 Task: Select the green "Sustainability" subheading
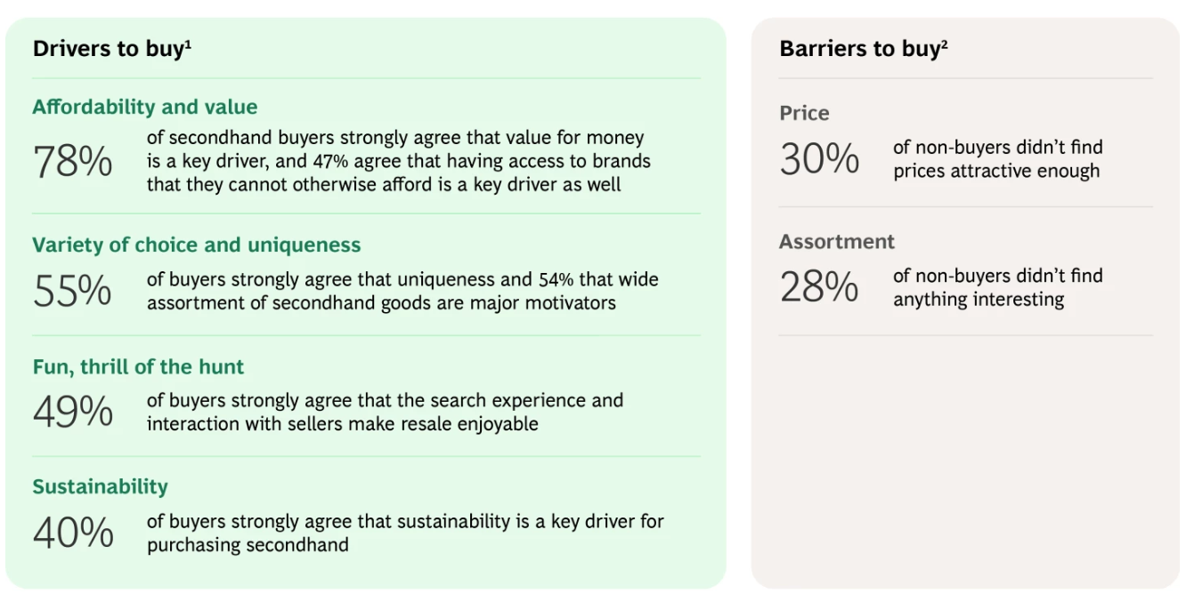100,487
